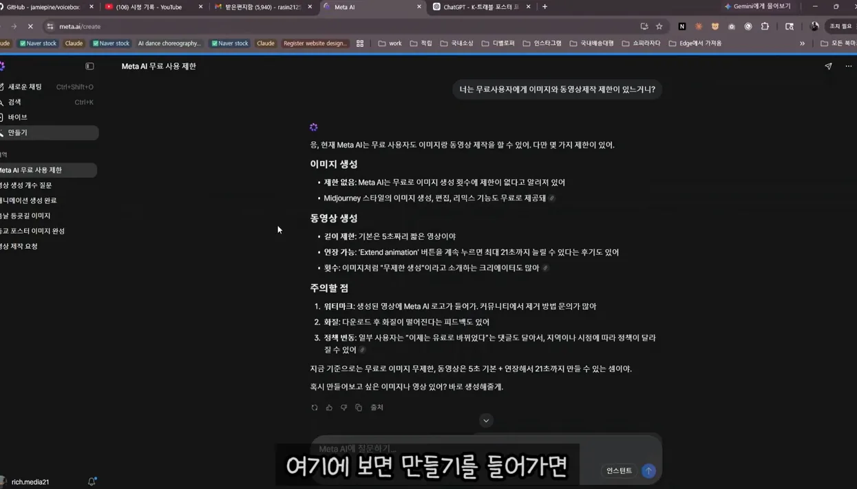This screenshot has width=857, height=489.
Task: Give the response a thumbs down
Action: (x=343, y=408)
